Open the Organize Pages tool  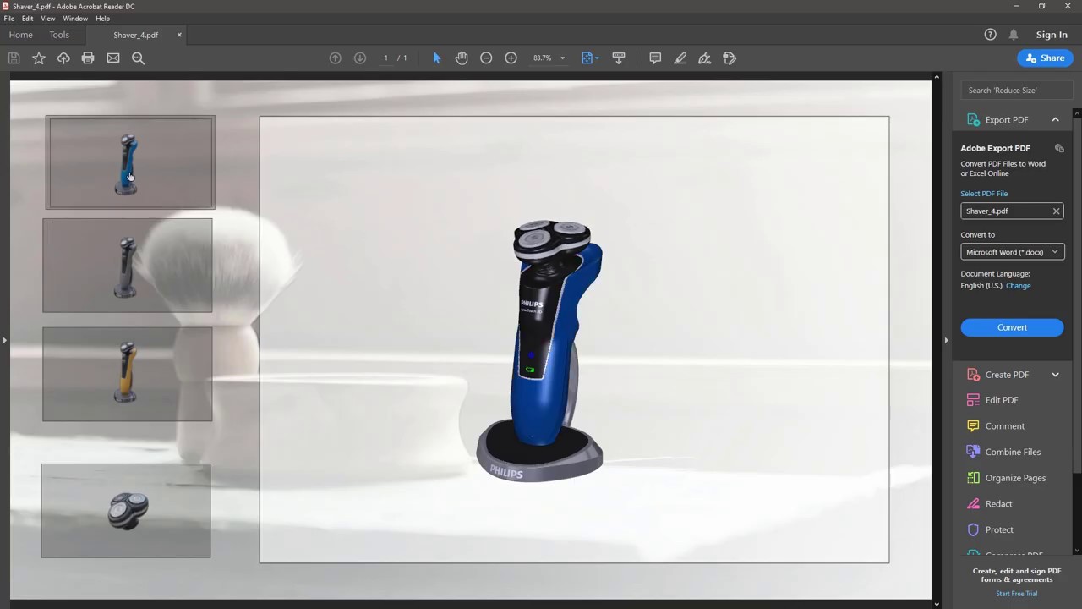1015,478
